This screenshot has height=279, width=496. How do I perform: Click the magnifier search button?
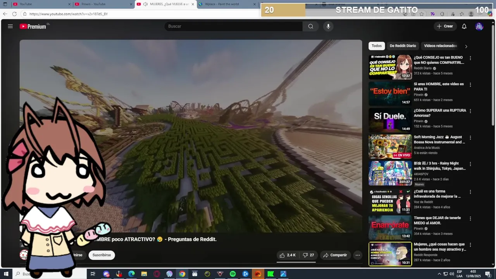310,26
